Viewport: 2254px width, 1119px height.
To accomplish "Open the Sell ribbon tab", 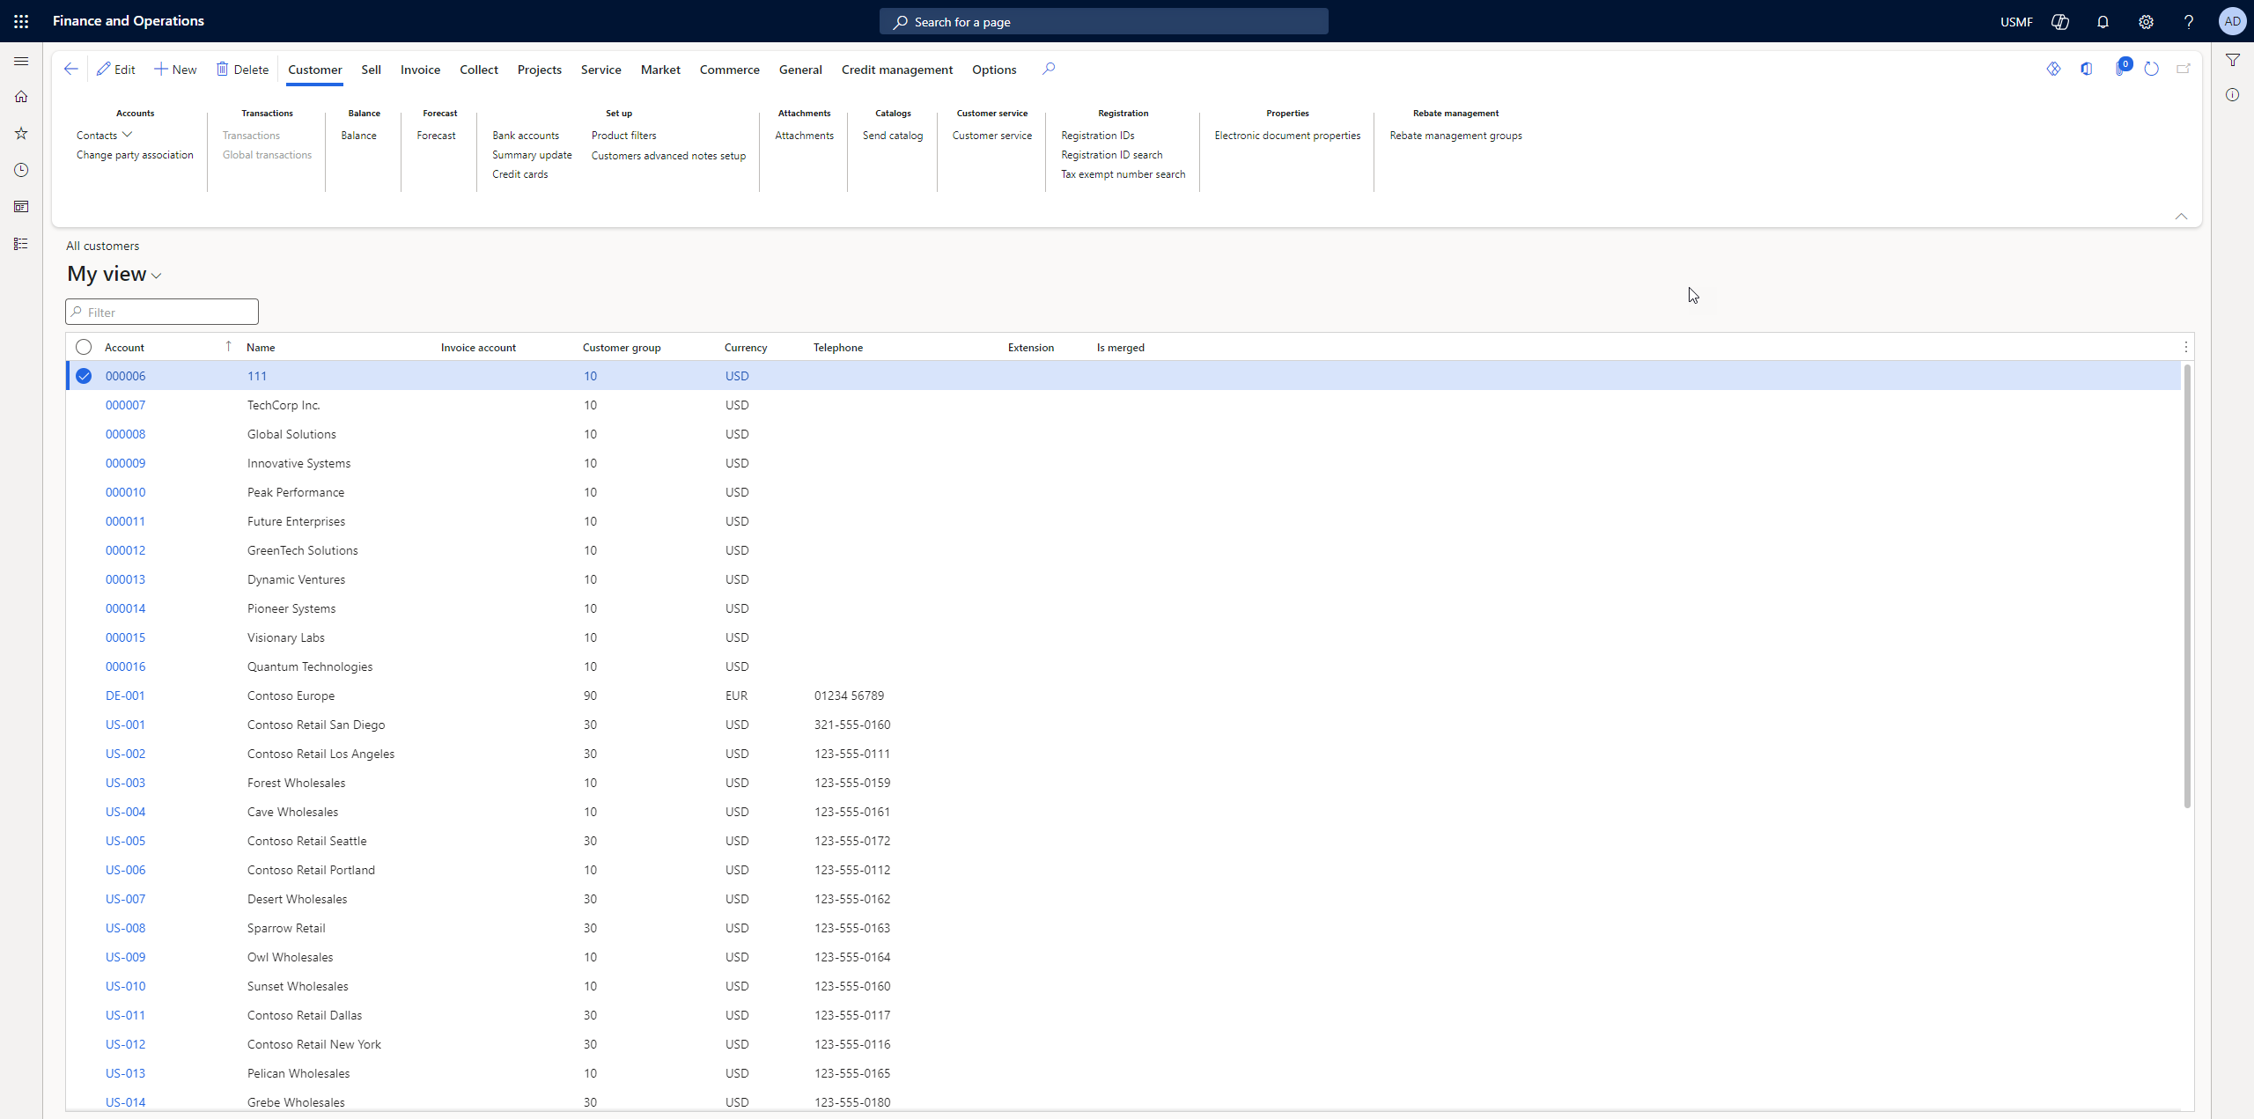I will (371, 70).
